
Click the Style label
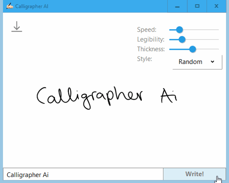(x=144, y=59)
